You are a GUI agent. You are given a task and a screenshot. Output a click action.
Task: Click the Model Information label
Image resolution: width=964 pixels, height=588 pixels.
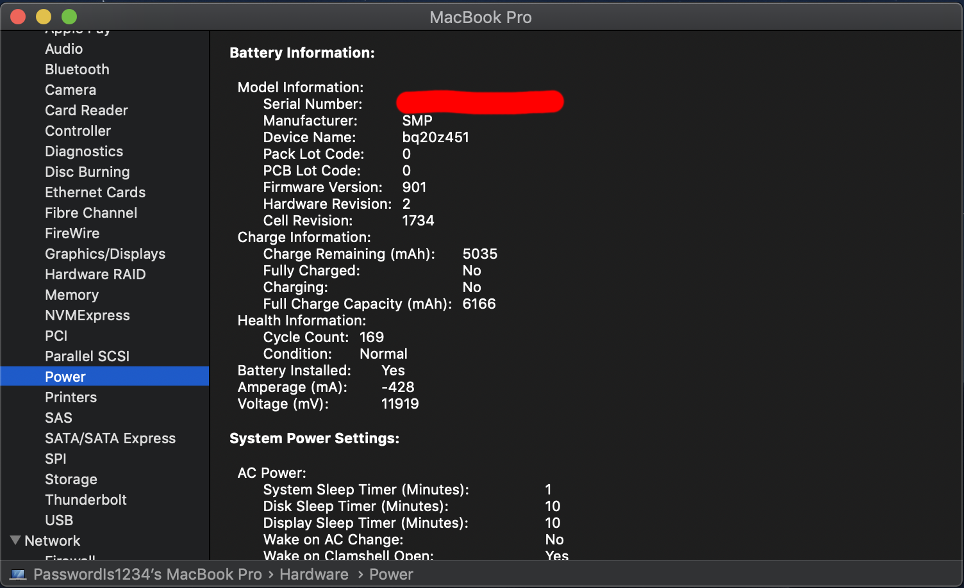point(301,87)
